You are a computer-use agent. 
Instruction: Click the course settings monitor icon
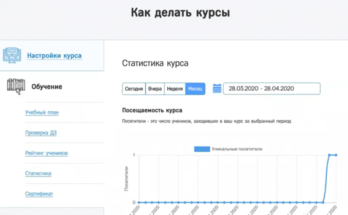12,55
